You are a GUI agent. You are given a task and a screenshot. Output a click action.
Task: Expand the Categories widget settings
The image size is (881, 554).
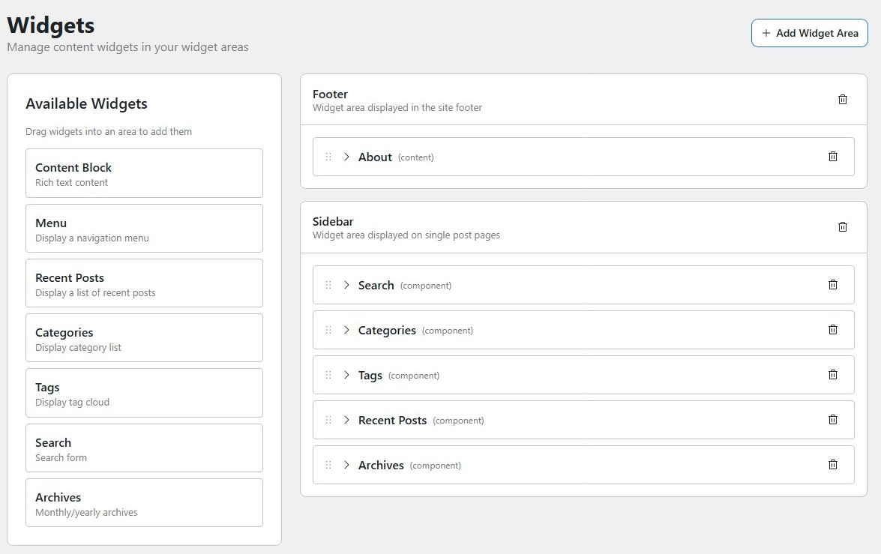tap(346, 330)
